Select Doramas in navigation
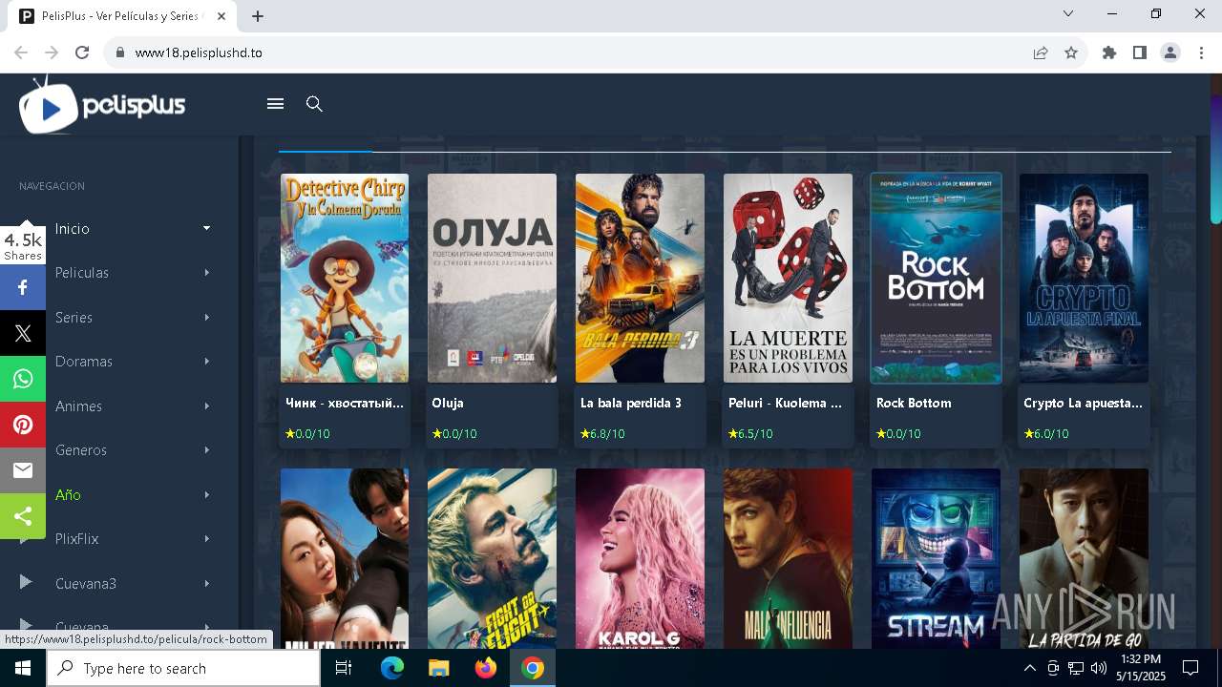This screenshot has width=1222, height=687. [83, 362]
